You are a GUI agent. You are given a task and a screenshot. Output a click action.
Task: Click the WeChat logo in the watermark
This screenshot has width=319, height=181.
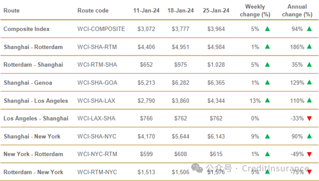tap(197, 168)
